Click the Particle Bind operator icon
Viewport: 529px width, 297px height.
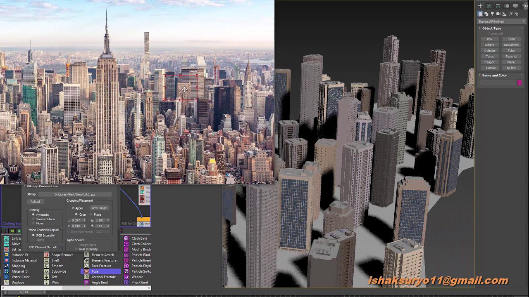click(x=126, y=255)
